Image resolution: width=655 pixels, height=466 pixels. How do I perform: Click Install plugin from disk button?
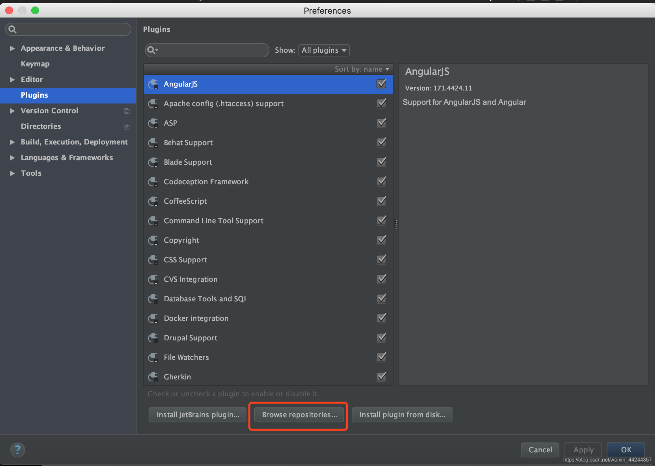(x=402, y=415)
